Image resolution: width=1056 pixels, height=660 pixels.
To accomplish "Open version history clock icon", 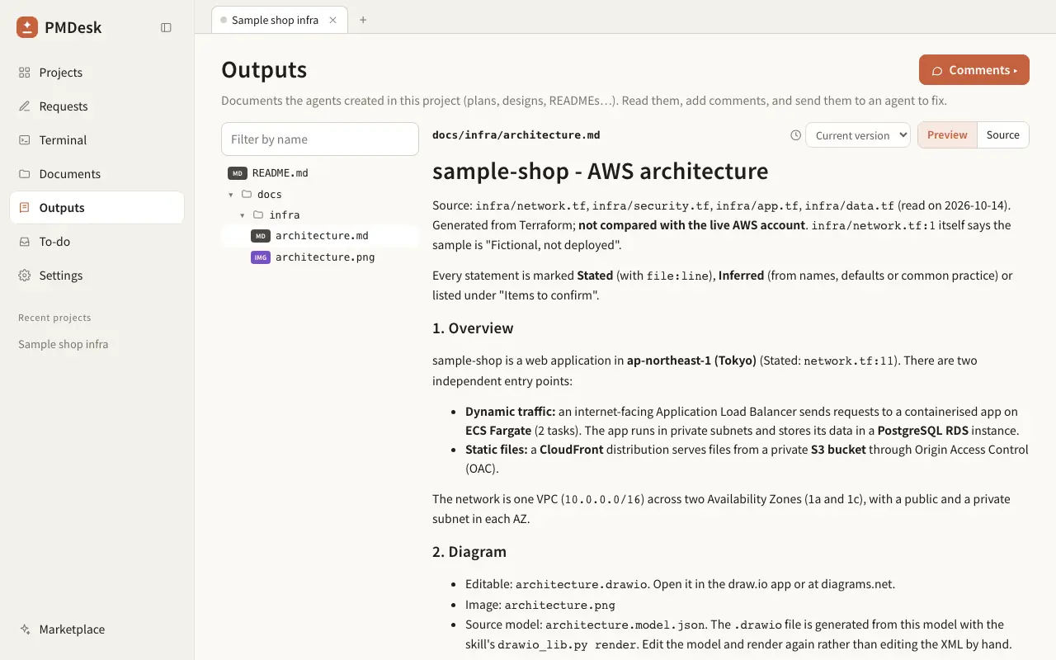I will tap(795, 135).
